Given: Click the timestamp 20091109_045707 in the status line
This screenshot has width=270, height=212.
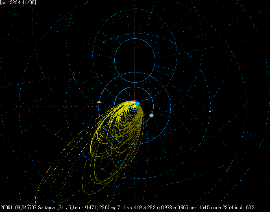Looking at the screenshot, I should (18, 208).
